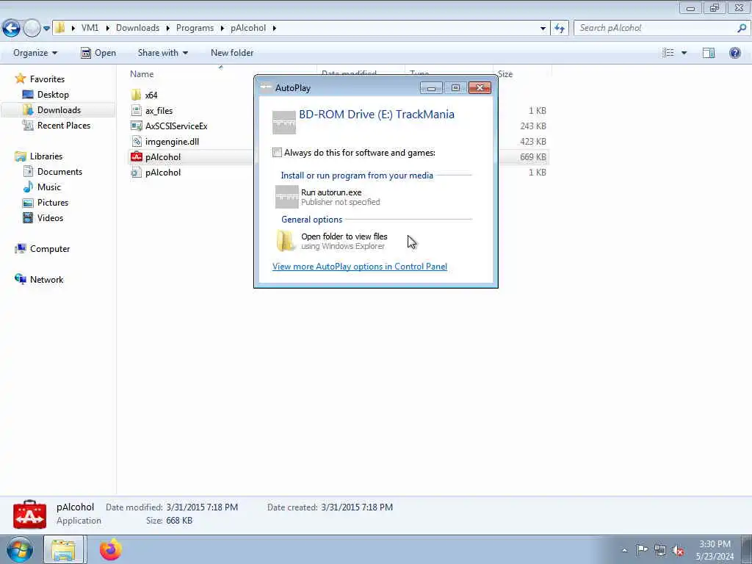Screen dimensions: 752x564
Task: Select Downloads under Favorites
Action: pyautogui.click(x=59, y=110)
